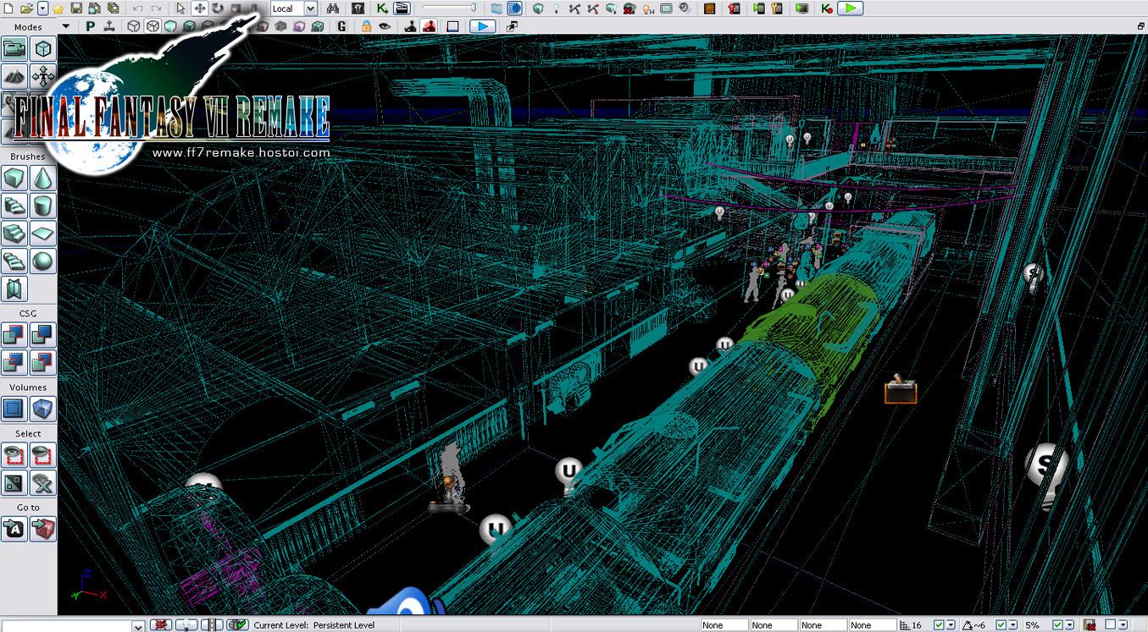Click the light bulb H lighting icon
Image resolution: width=1148 pixels, height=632 pixels.
click(x=649, y=8)
